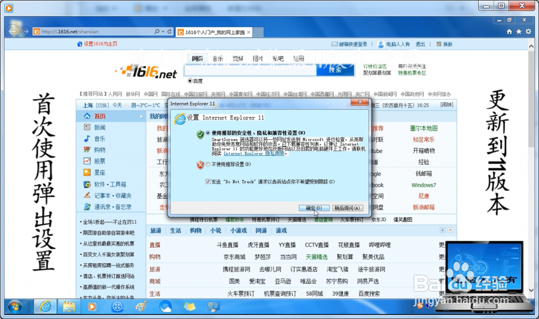Click the Windows Start orb
This screenshot has height=319, width=539.
pyautogui.click(x=15, y=307)
